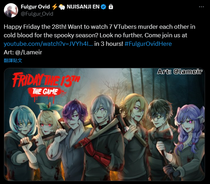210x184 pixels.
Task: Click the padlock icon beside the name
Action: [x=111, y=6]
